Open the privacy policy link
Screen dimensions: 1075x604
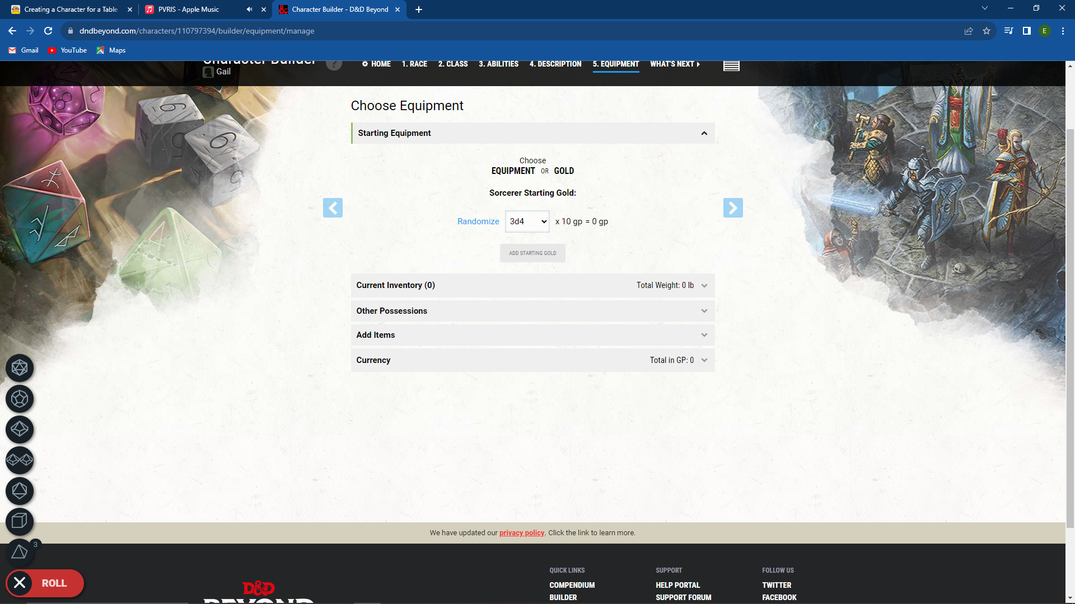coord(522,533)
